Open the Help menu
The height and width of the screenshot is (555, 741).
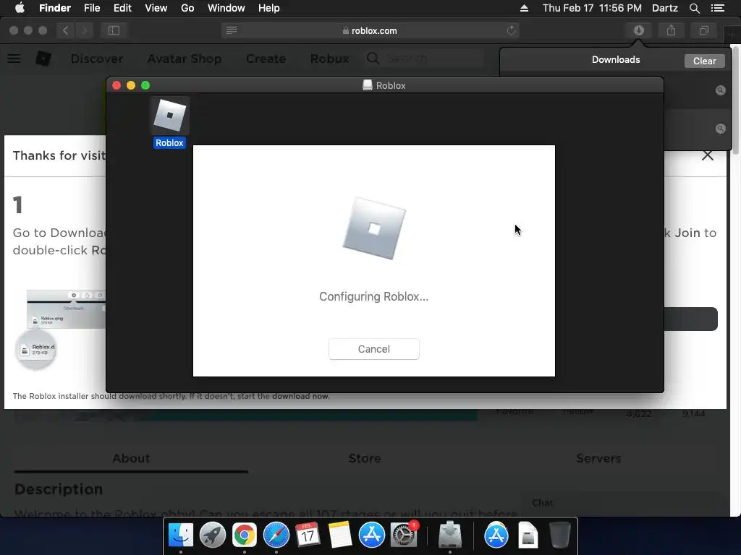pyautogui.click(x=269, y=8)
